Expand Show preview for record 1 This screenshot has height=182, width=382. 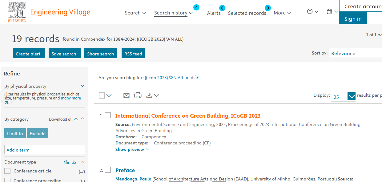point(132,149)
